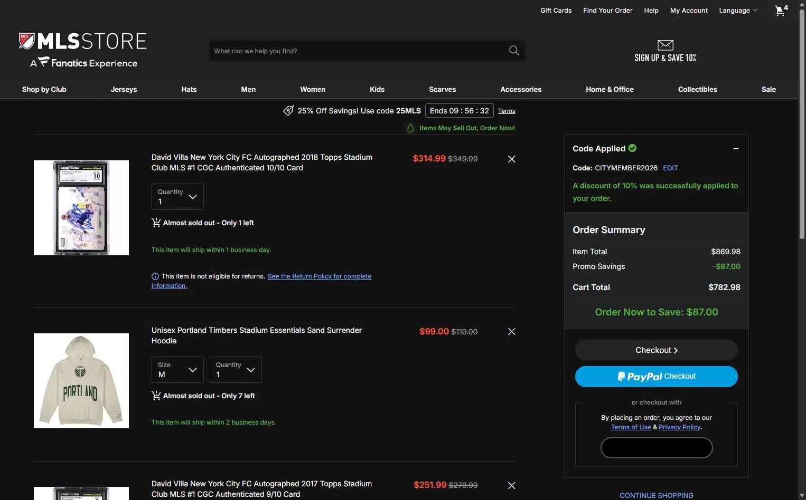
Task: Open the Men menu
Action: coord(248,89)
